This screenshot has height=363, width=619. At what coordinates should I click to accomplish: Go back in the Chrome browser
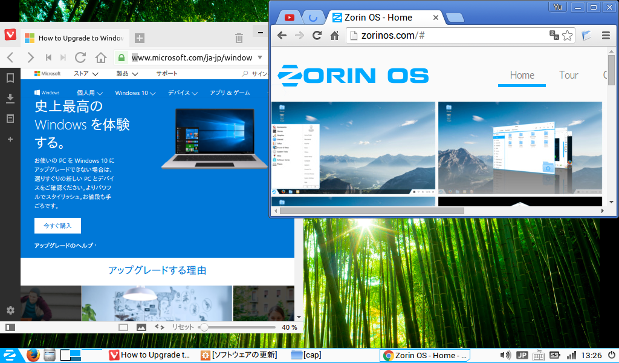(282, 36)
